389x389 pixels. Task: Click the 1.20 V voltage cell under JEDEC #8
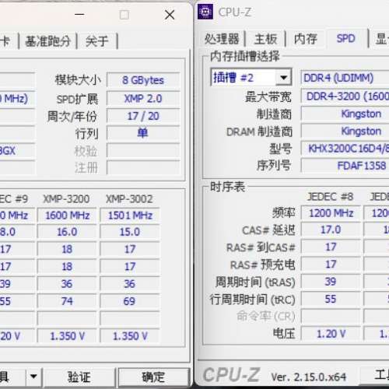pos(331,334)
